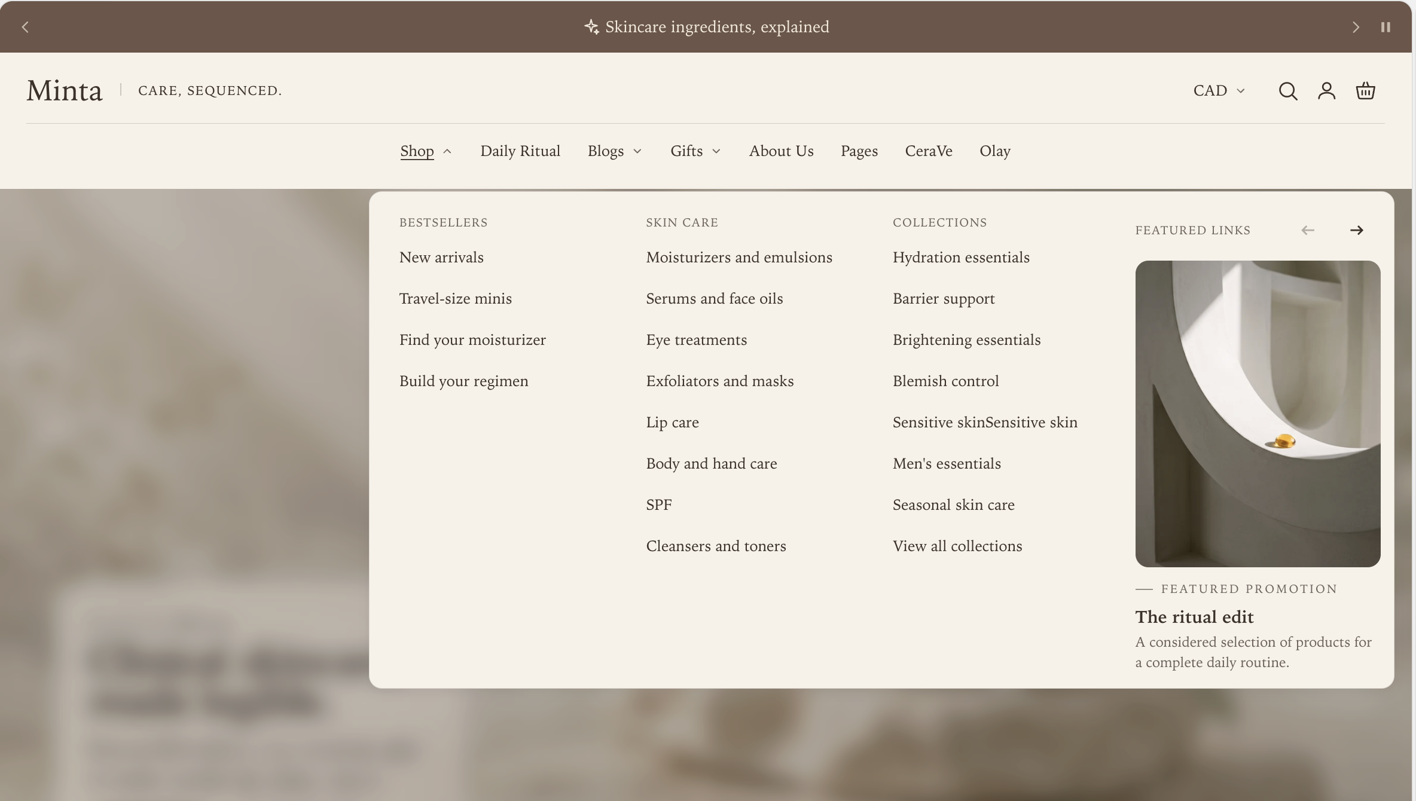Image resolution: width=1416 pixels, height=801 pixels.
Task: Open View all collections link
Action: [957, 546]
